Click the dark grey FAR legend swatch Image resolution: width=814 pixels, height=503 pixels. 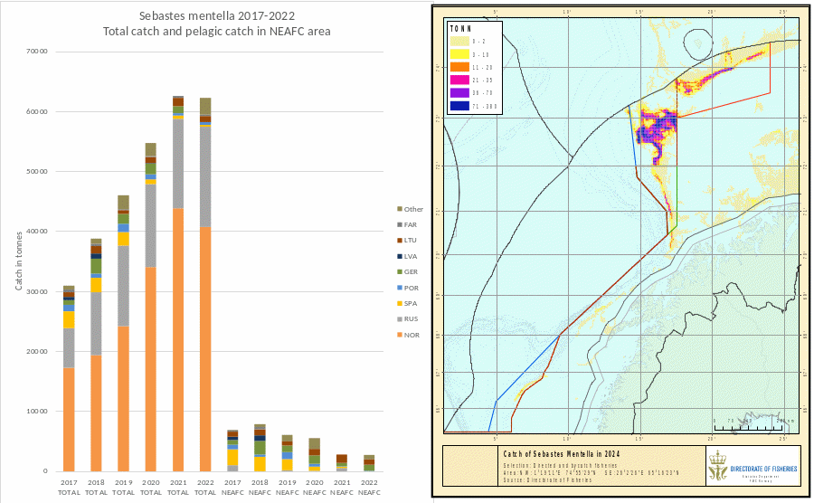400,224
